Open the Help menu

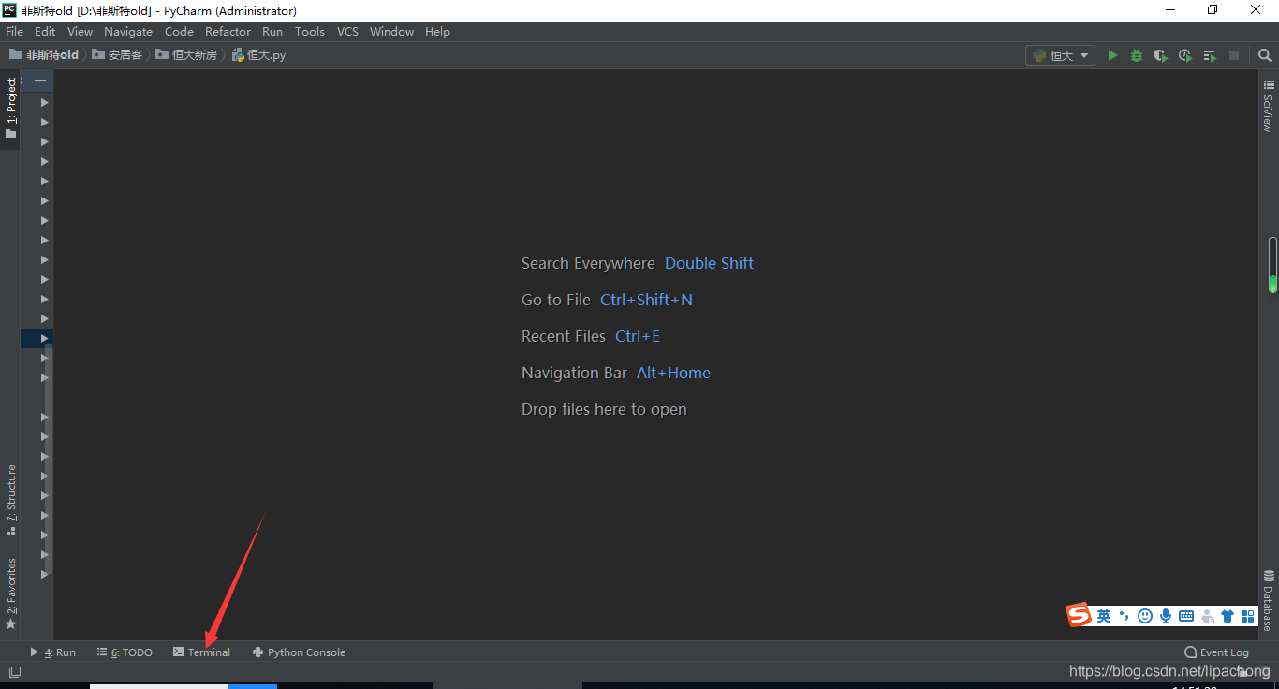point(437,32)
